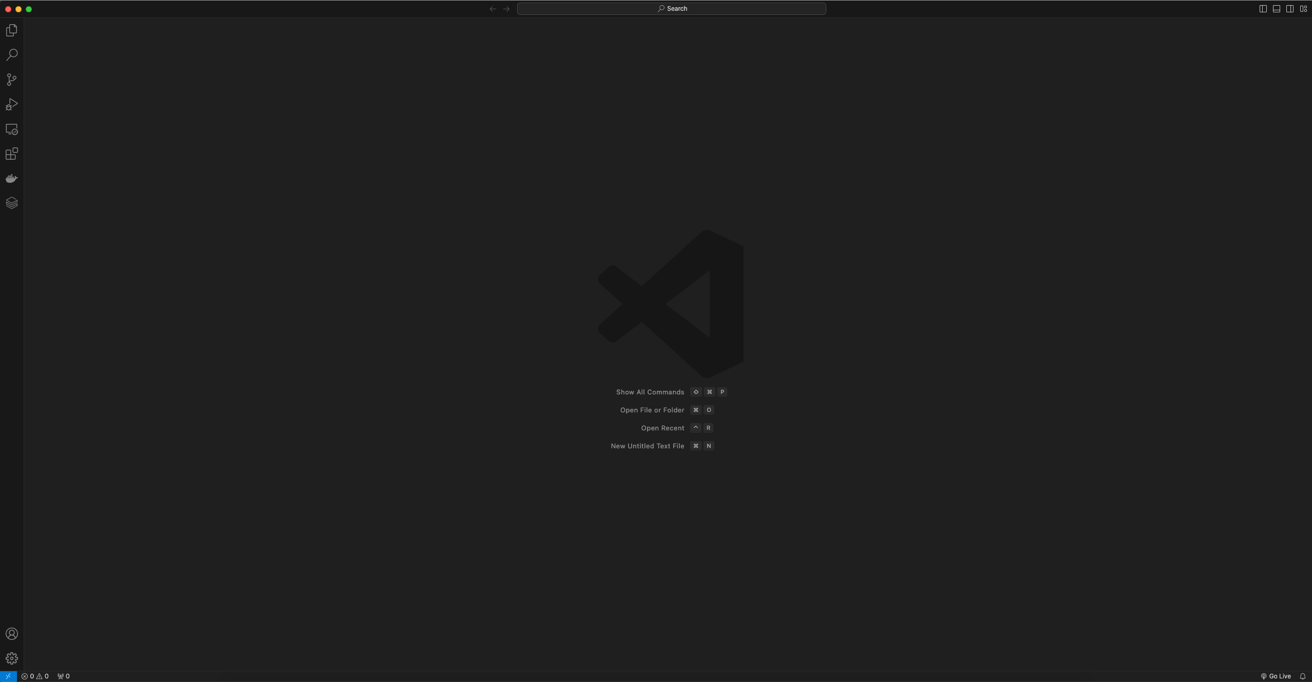Open the Manage gear menu
Image resolution: width=1312 pixels, height=682 pixels.
pyautogui.click(x=12, y=658)
